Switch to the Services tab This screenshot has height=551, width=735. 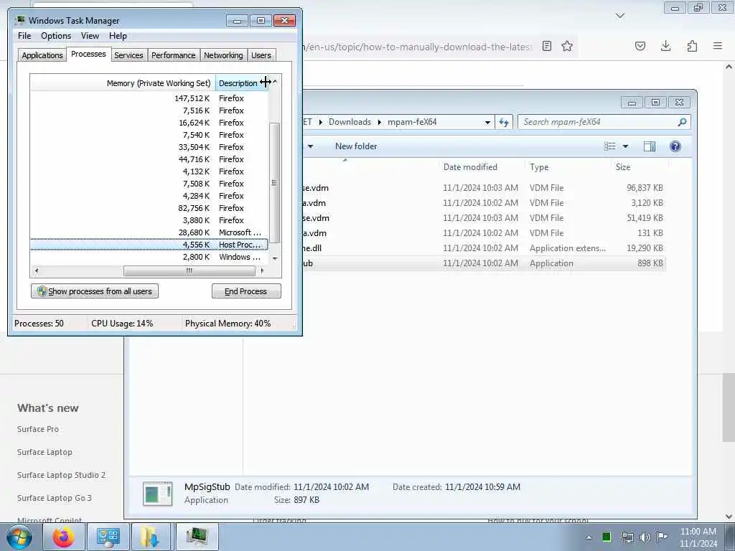(x=128, y=55)
